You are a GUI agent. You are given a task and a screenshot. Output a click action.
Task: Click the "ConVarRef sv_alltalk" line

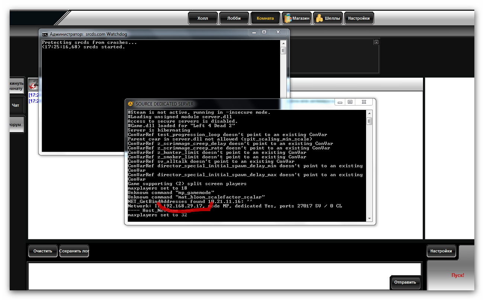(x=211, y=161)
